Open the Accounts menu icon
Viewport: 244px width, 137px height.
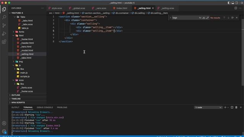pyautogui.click(x=4, y=123)
